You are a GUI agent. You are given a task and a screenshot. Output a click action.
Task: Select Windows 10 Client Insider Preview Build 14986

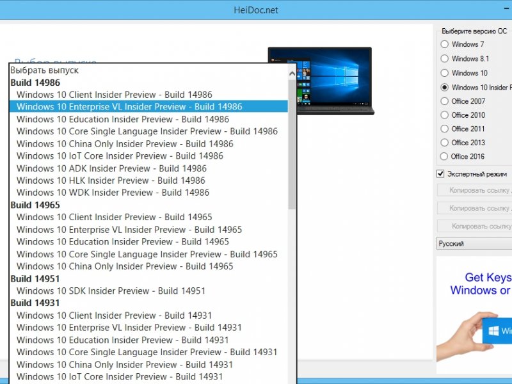tap(148, 95)
